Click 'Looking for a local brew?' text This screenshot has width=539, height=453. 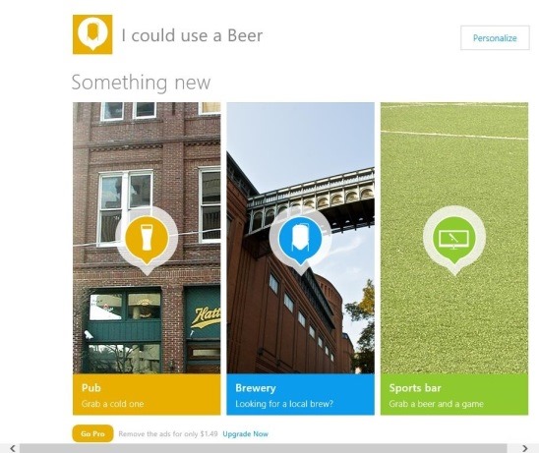pyautogui.click(x=284, y=404)
